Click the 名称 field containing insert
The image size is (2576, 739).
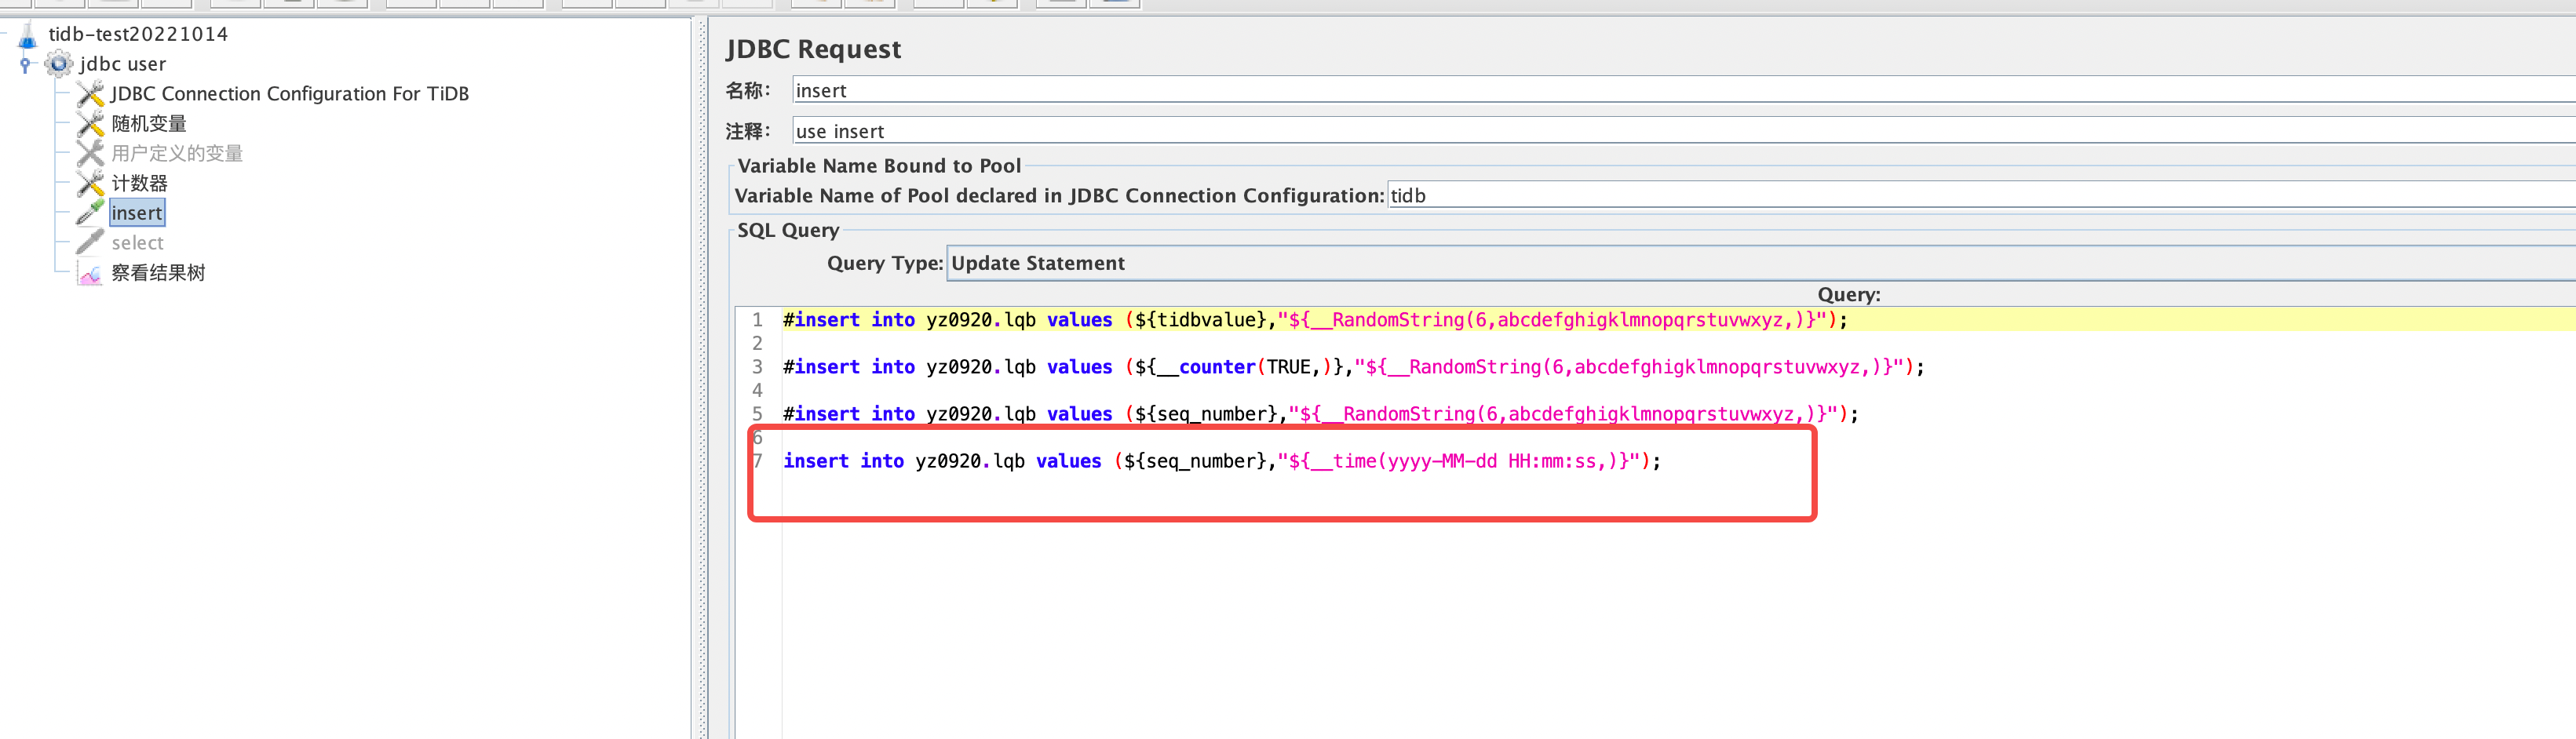[1684, 90]
